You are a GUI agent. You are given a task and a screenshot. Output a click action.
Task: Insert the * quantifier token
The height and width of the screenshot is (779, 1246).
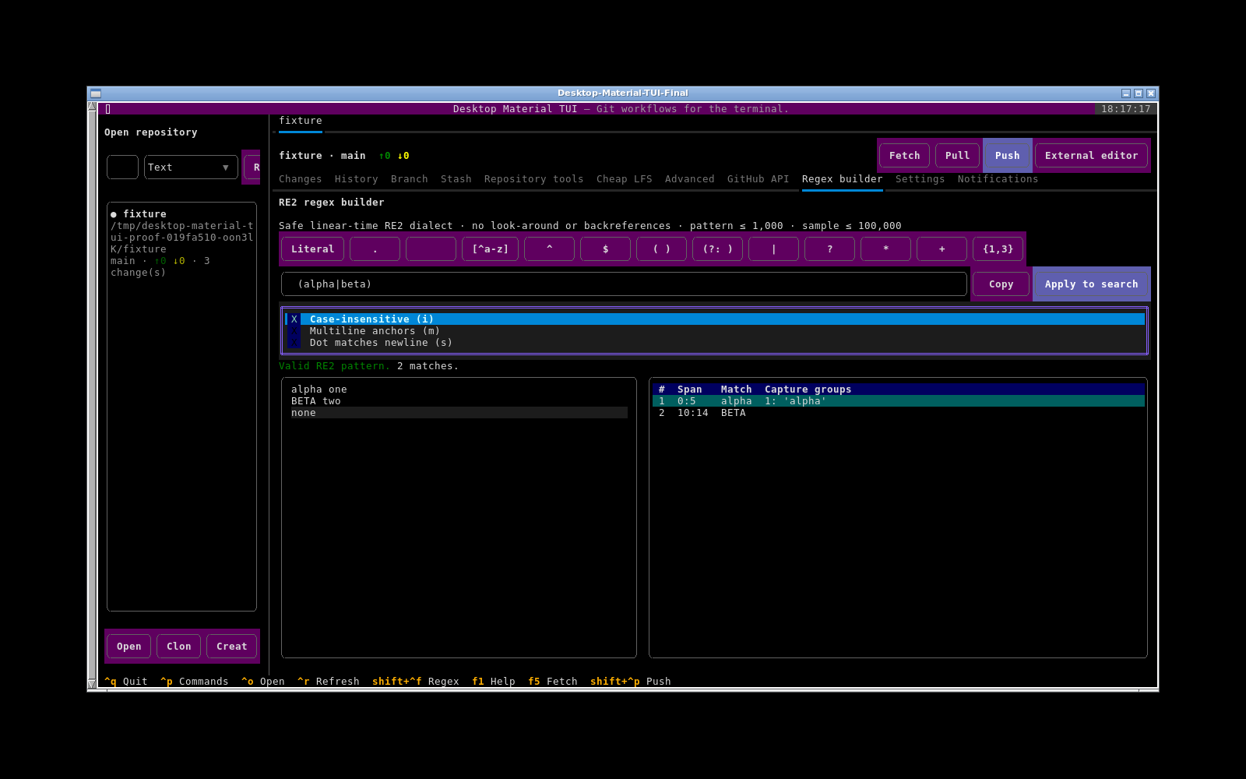coord(885,249)
